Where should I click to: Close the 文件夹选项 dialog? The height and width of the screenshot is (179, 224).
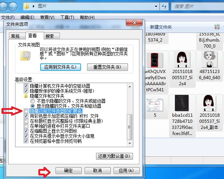[134, 23]
